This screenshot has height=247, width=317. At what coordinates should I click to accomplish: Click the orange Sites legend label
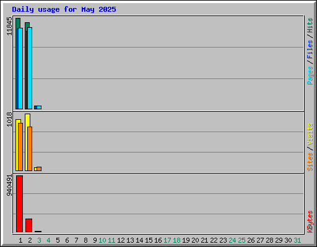pos(310,162)
